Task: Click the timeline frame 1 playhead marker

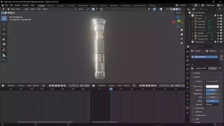Action: [x=111, y=89]
